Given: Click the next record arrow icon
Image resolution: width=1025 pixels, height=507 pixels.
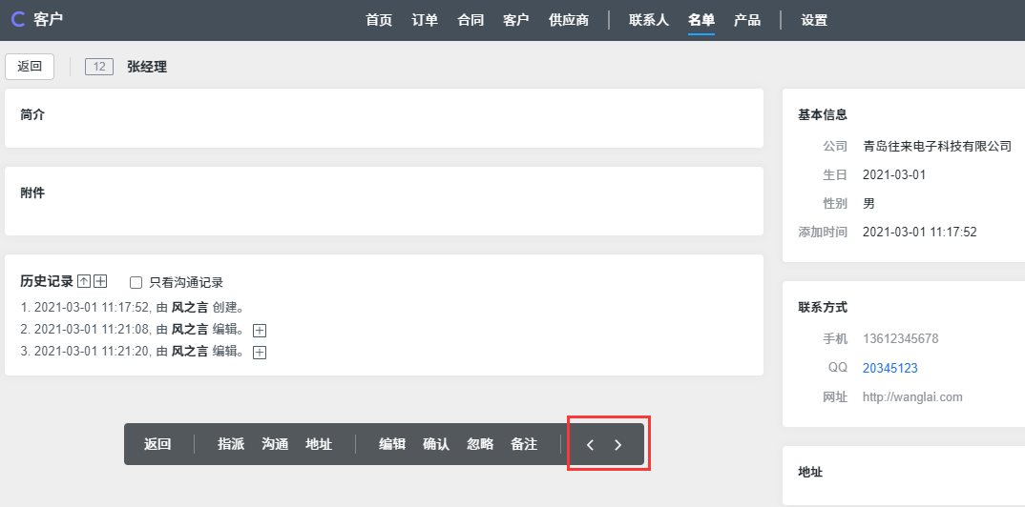Looking at the screenshot, I should [617, 445].
